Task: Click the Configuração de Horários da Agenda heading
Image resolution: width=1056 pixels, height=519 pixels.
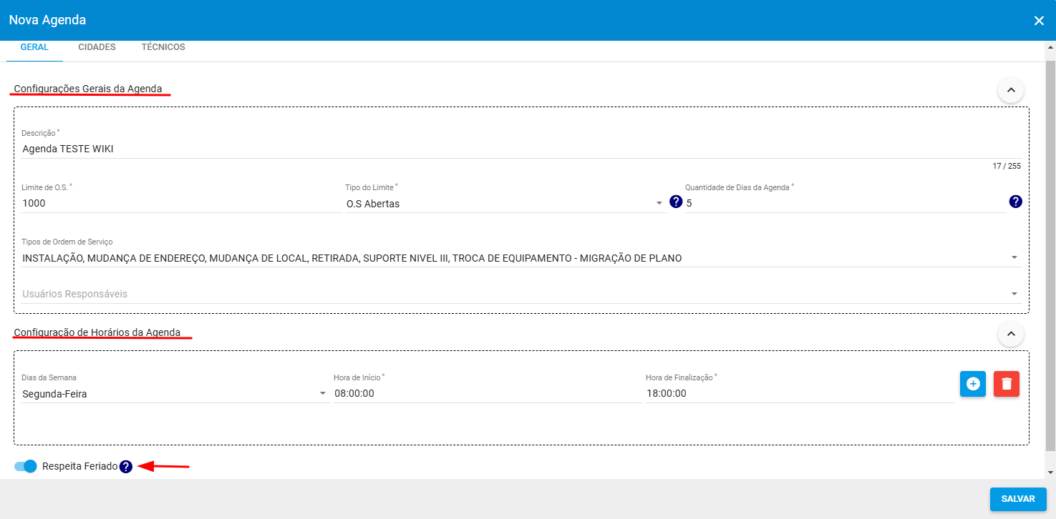Action: click(97, 332)
